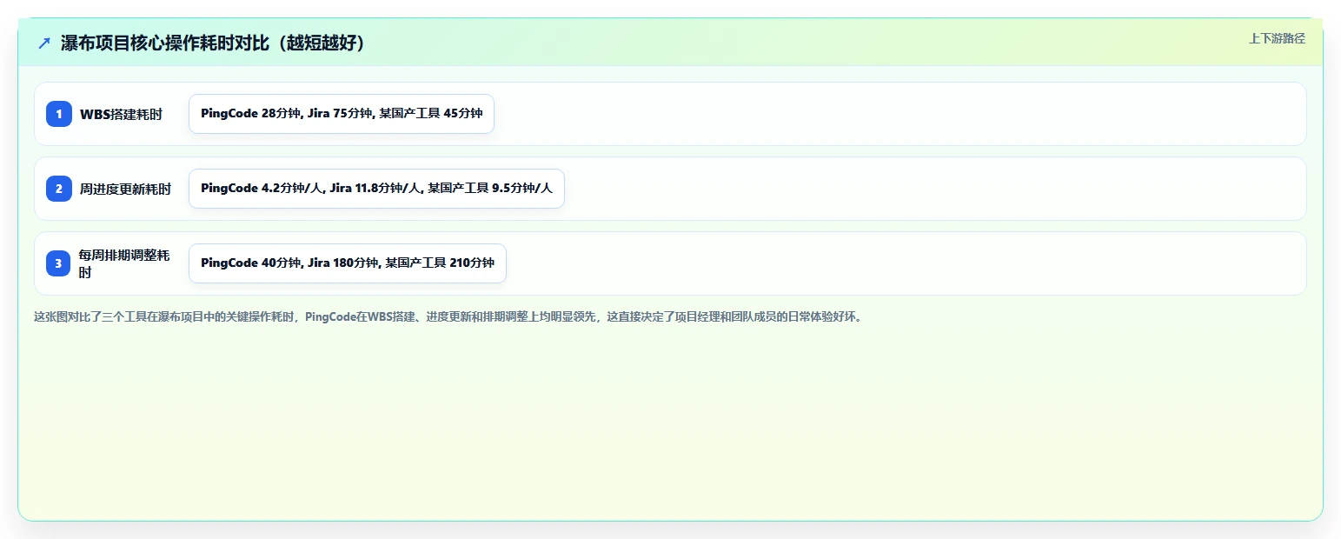Click the number 3 badge
This screenshot has height=539, width=1341.
(59, 263)
